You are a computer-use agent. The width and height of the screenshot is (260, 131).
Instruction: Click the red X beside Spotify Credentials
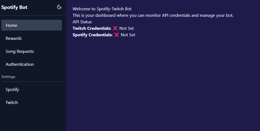tap(117, 35)
